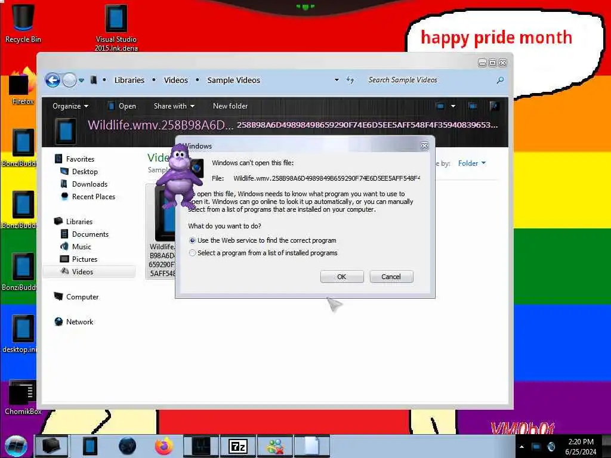
Task: Click the 7-Zip taskbar icon
Action: tap(237, 446)
